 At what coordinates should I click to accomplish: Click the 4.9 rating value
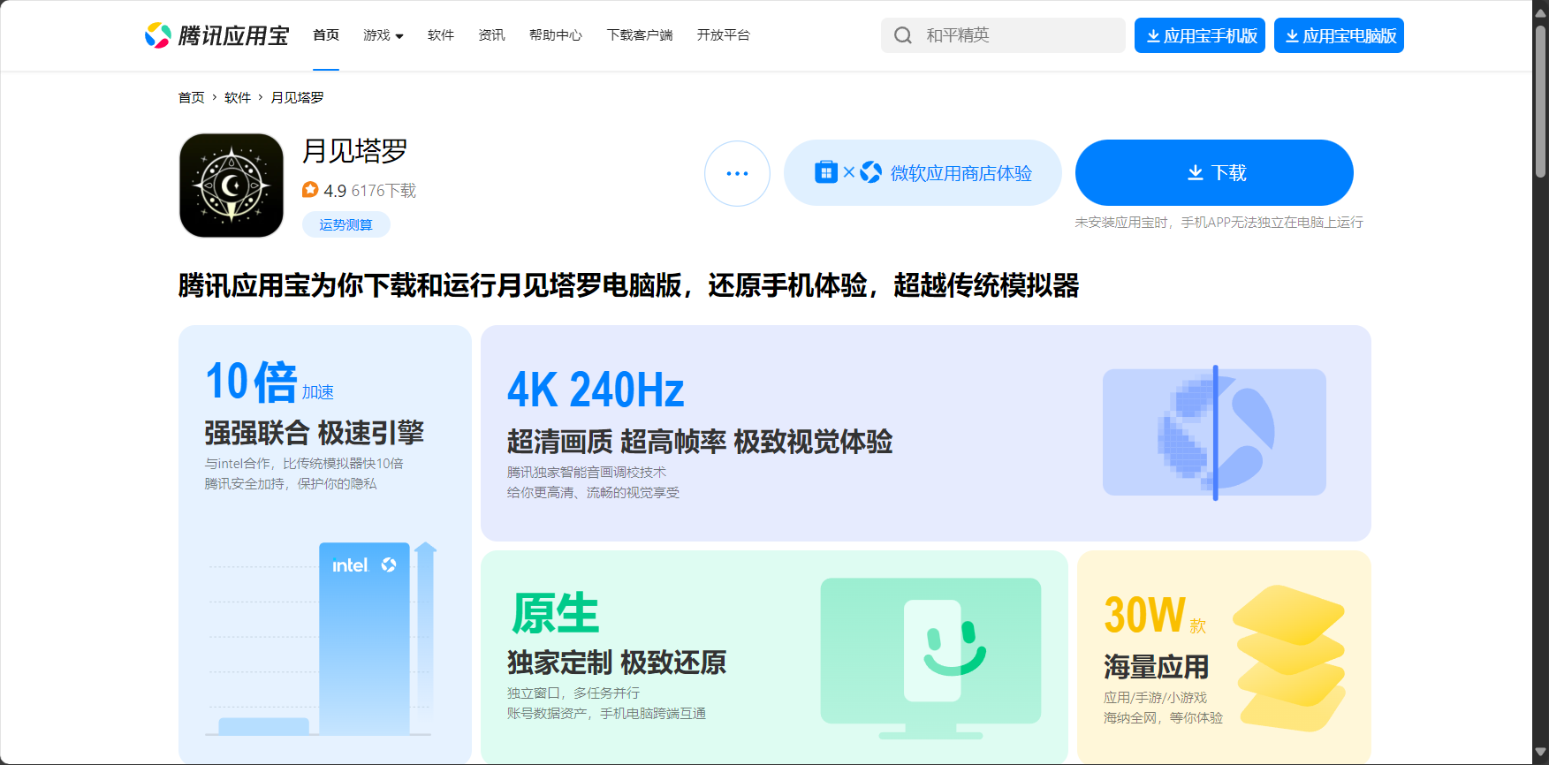tap(335, 191)
